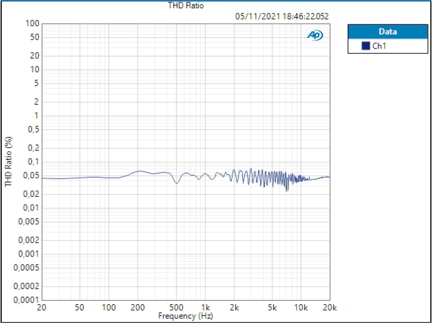This screenshot has width=432, height=324.
Task: Click the 0,01 label on Y axis
Action: click(31, 208)
